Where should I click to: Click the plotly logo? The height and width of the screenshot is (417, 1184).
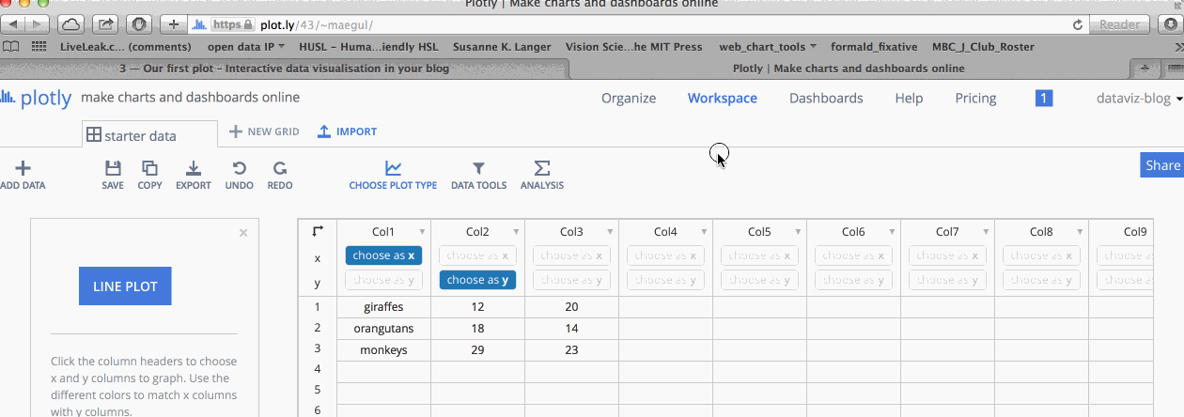pos(36,98)
